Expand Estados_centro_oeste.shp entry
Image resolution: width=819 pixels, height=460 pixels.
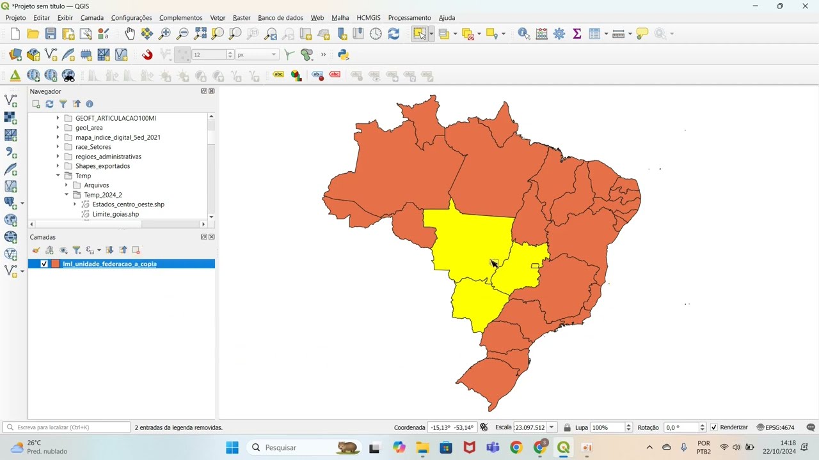(75, 204)
